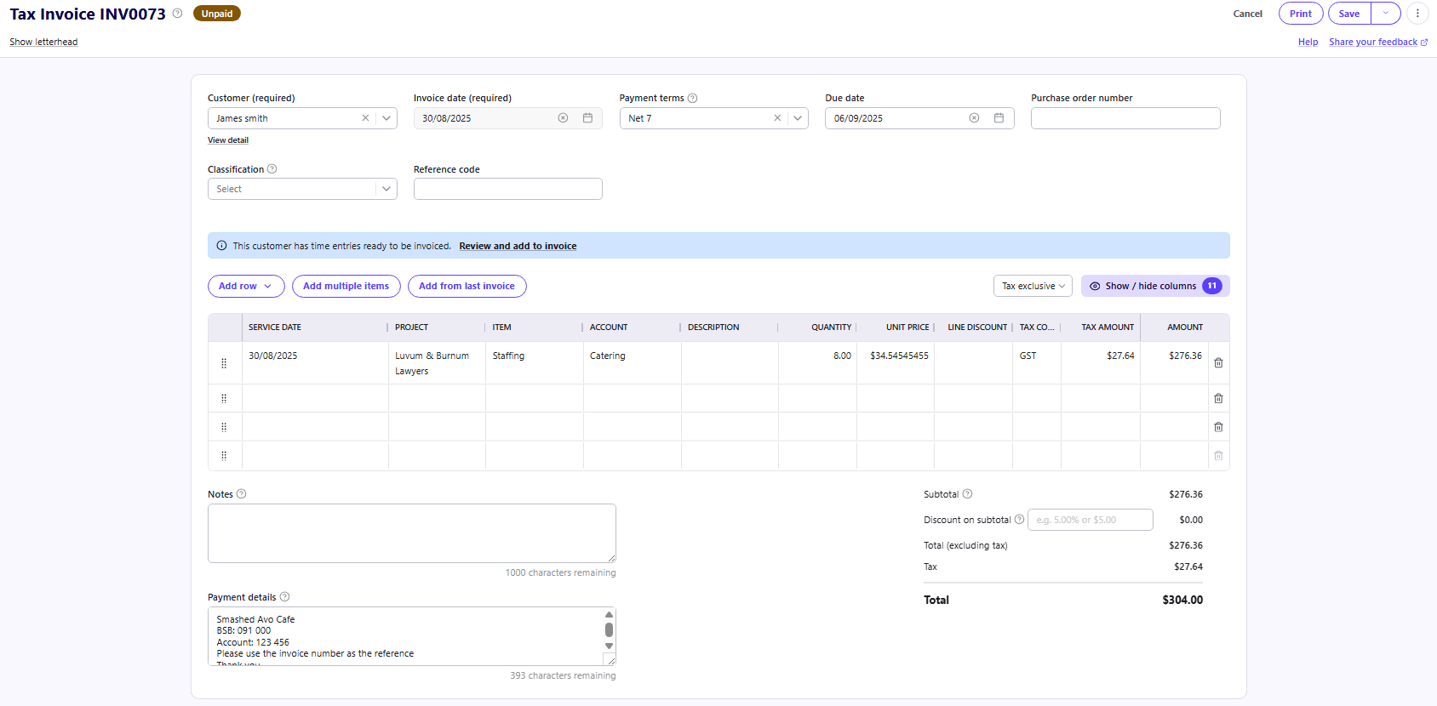Image resolution: width=1437 pixels, height=706 pixels.
Task: Clear the Net 7 payment terms
Action: click(x=777, y=118)
